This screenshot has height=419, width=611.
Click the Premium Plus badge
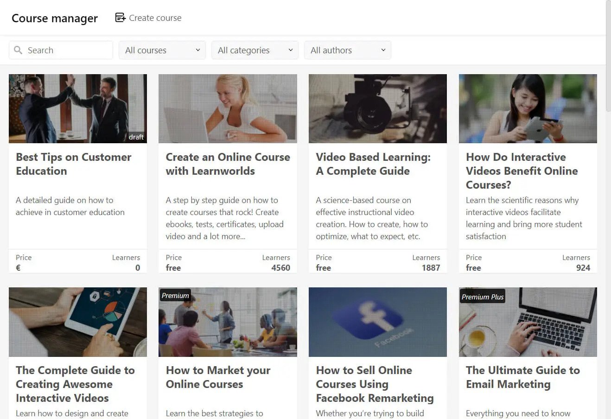[x=482, y=297]
